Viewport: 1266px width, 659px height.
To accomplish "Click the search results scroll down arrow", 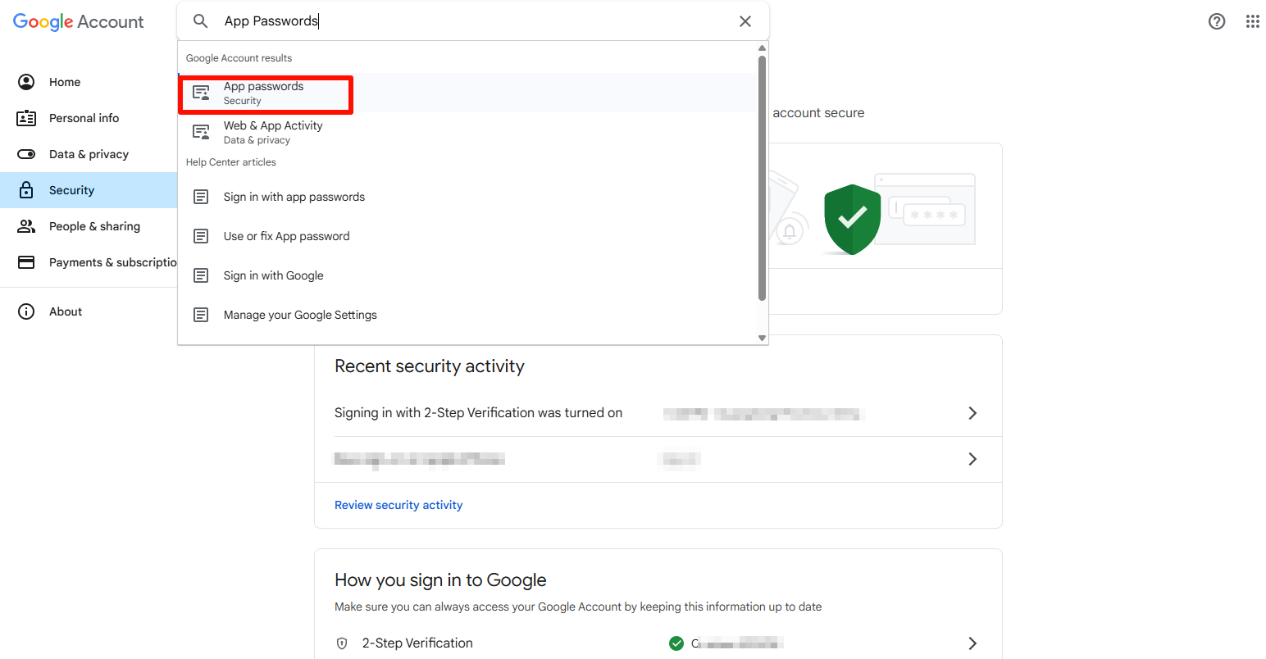I will 762,338.
